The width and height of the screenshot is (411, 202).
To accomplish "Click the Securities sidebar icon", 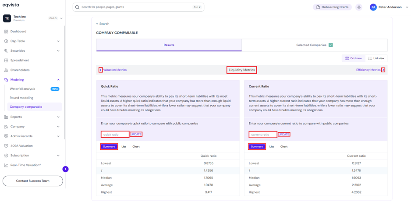I will tap(6, 51).
